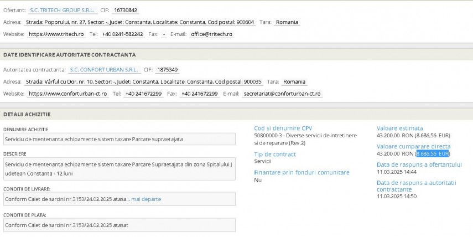Click the Tritech phone number +40 0241-582242
This screenshot has width=473, height=237.
tap(123, 34)
